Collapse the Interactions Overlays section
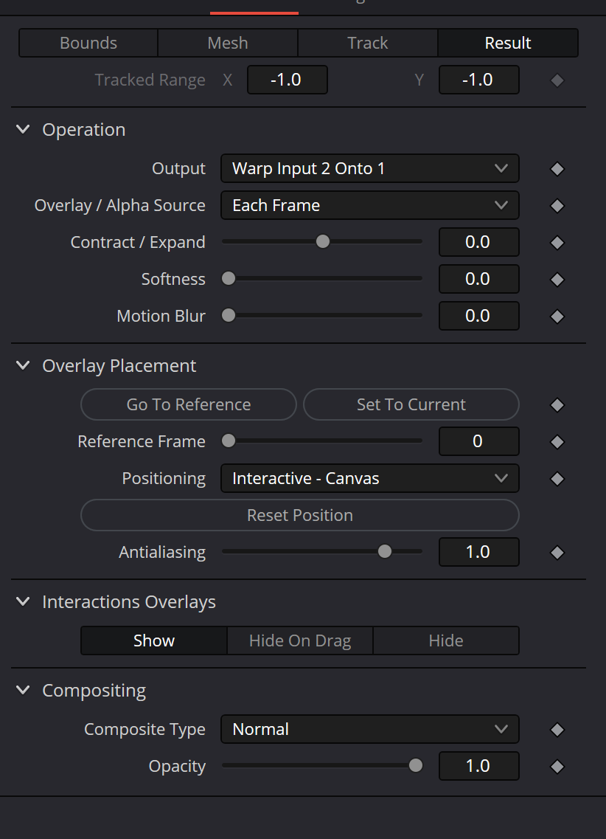606x839 pixels. pos(23,601)
